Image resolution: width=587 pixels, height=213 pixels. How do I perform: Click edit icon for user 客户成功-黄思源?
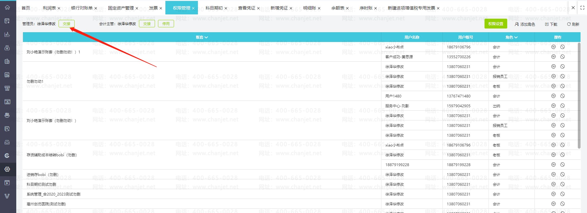click(553, 57)
